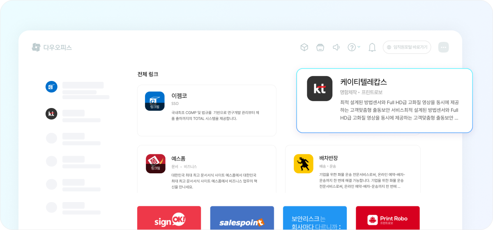The image size is (493, 230).
Task: Open the help question mark dropdown
Action: 354,47
